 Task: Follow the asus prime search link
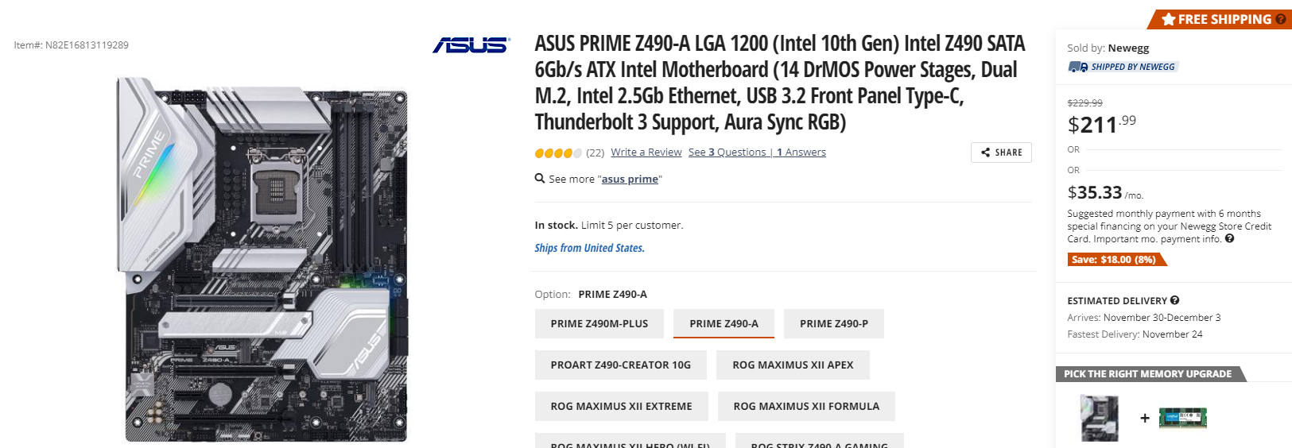click(x=630, y=180)
